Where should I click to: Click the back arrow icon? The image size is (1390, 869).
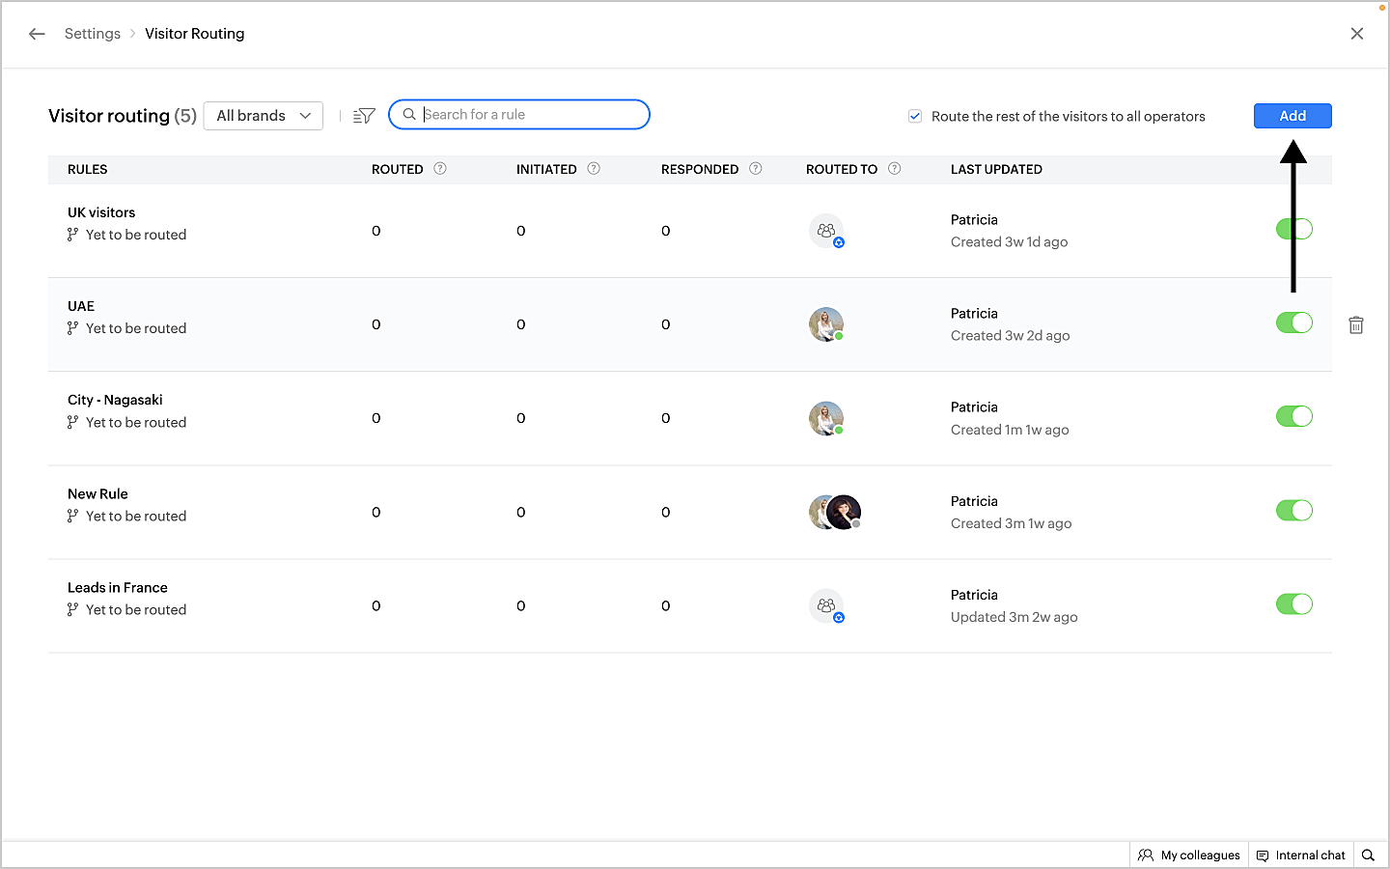tap(37, 34)
